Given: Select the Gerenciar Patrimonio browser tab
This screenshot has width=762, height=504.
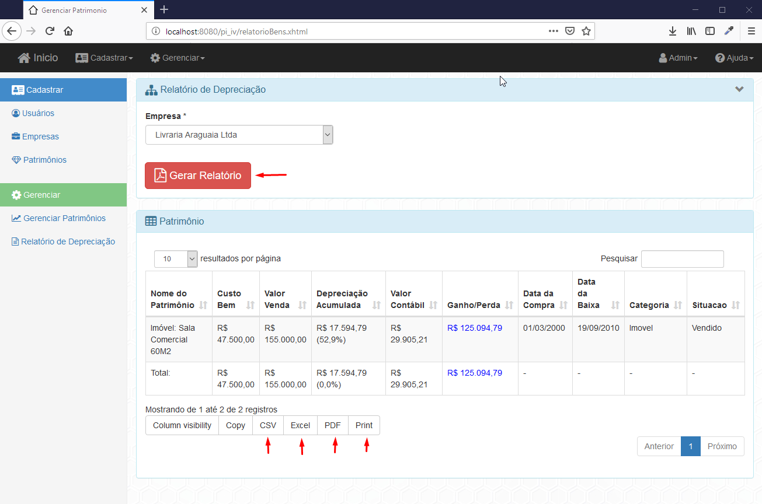Looking at the screenshot, I should pos(88,10).
